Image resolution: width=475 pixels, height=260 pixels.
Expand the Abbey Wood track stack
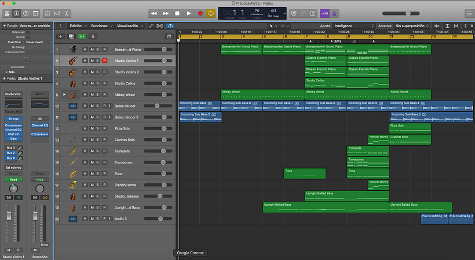click(64, 95)
